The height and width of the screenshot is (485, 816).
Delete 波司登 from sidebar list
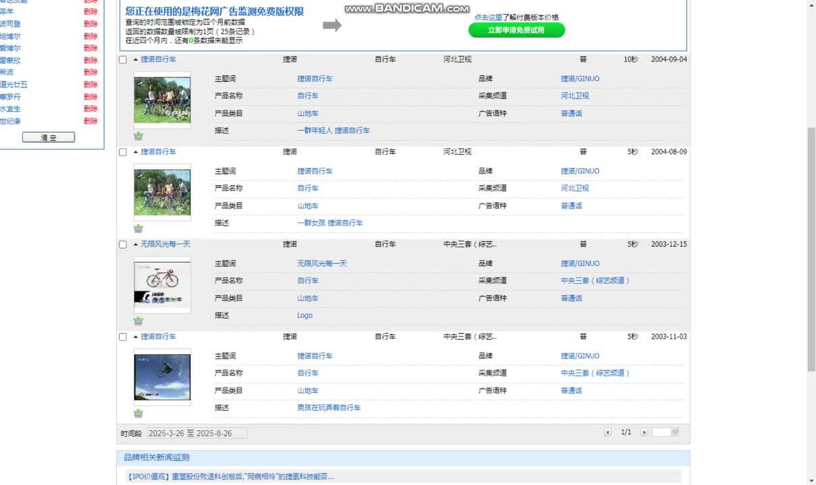(x=90, y=24)
